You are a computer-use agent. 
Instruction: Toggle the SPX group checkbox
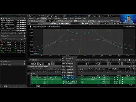click(32, 73)
